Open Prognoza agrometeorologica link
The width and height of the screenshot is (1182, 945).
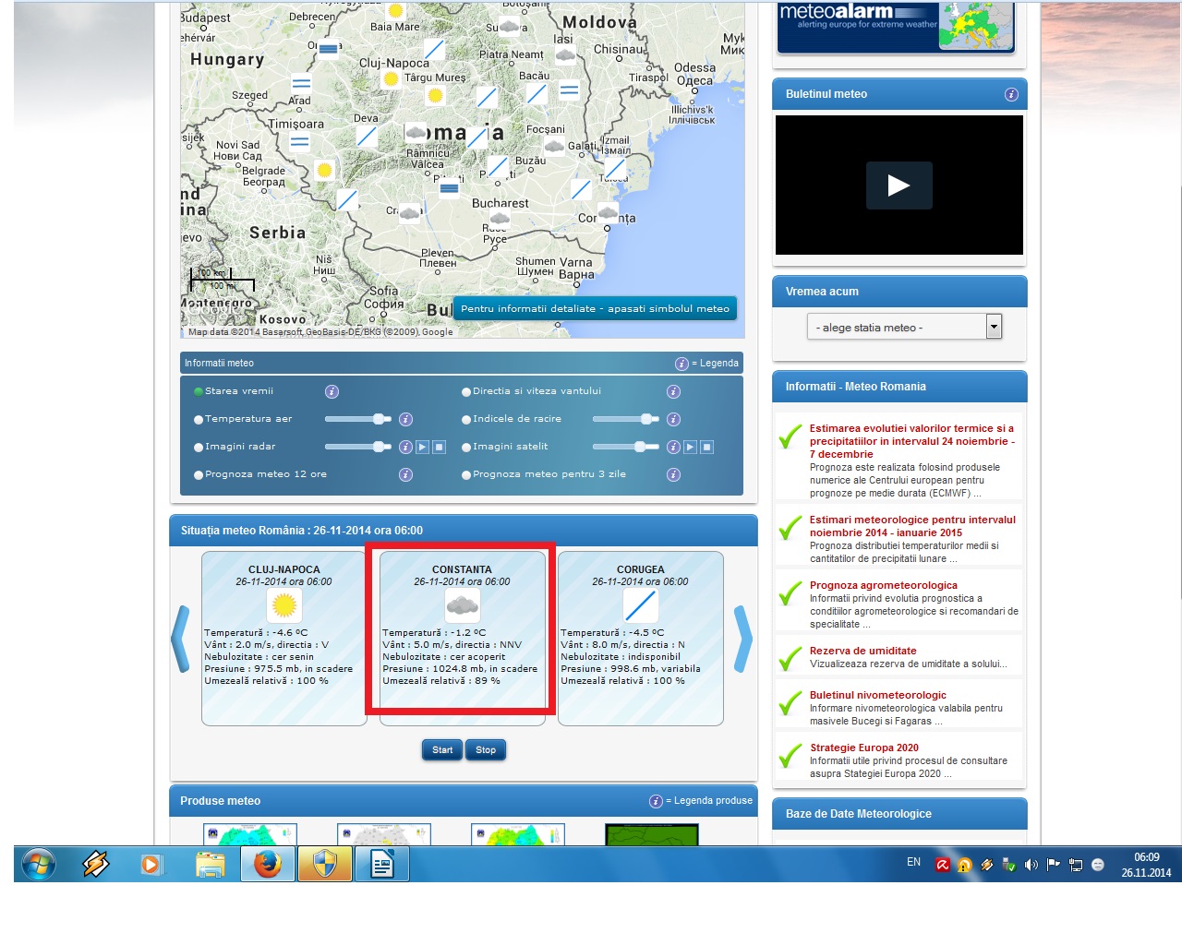point(883,585)
